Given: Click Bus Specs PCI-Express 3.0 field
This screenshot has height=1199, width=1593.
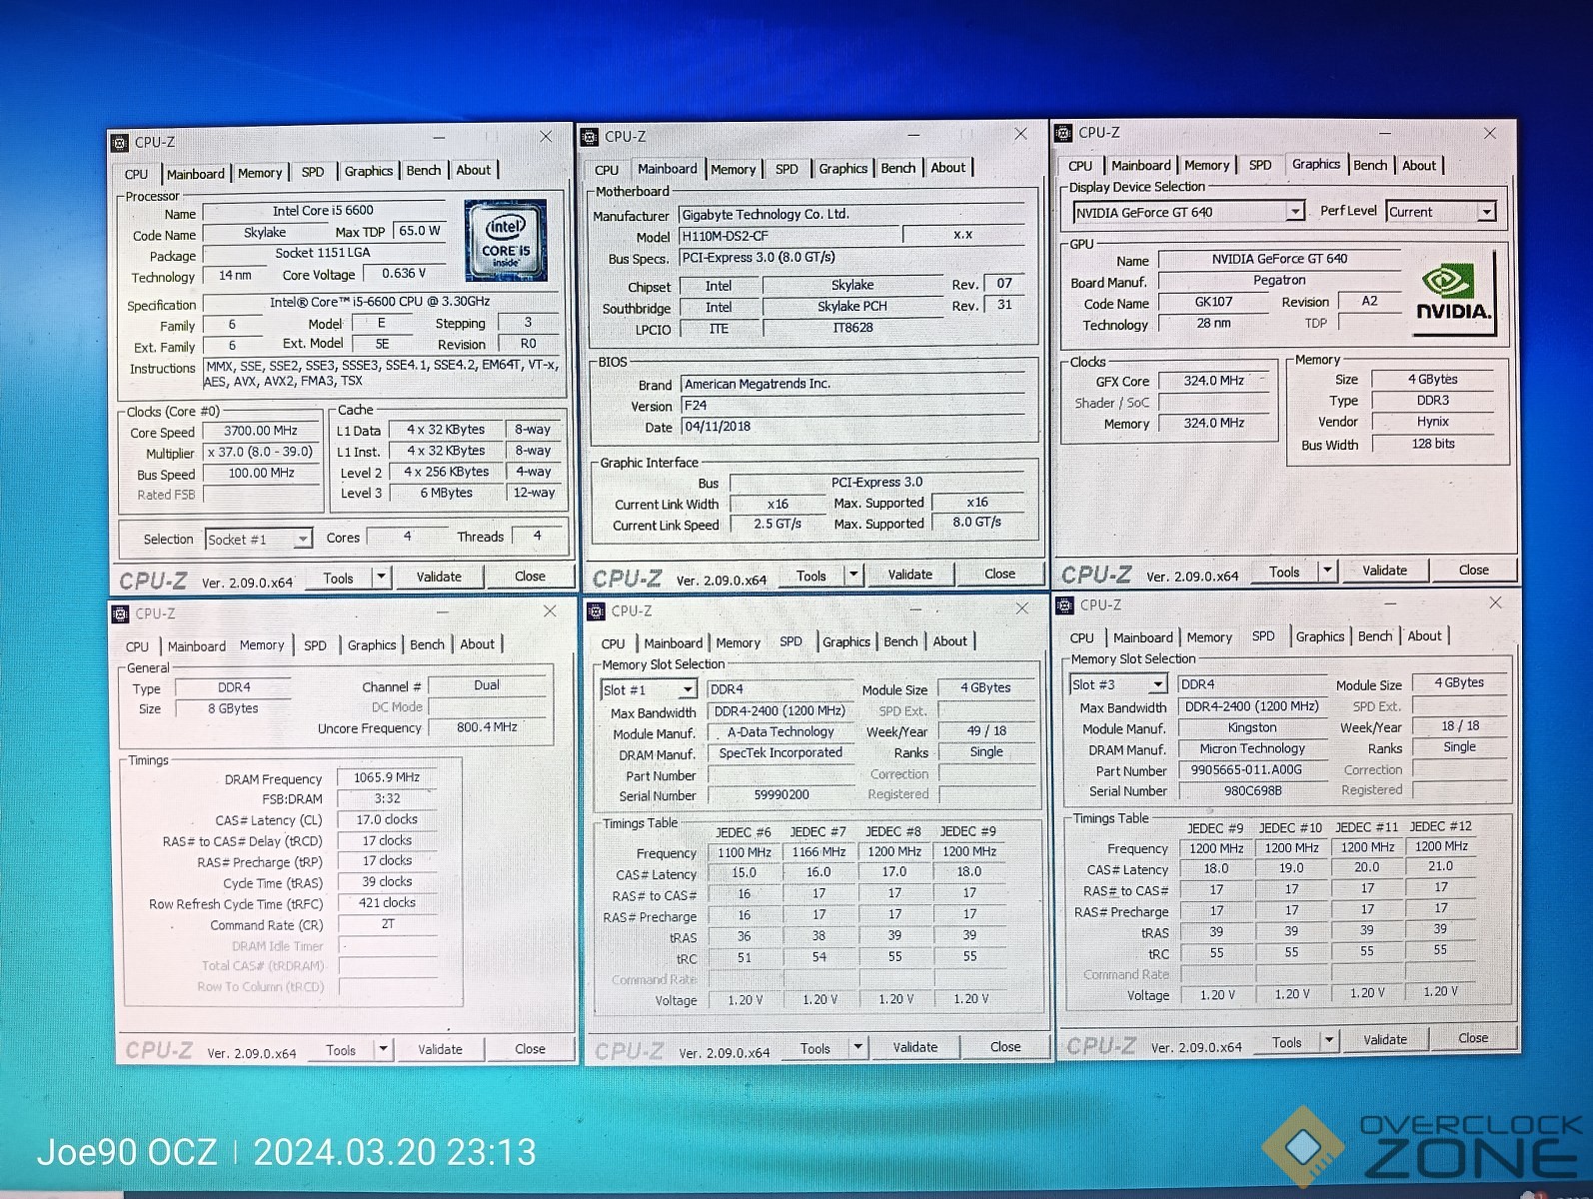Looking at the screenshot, I should click(x=852, y=257).
